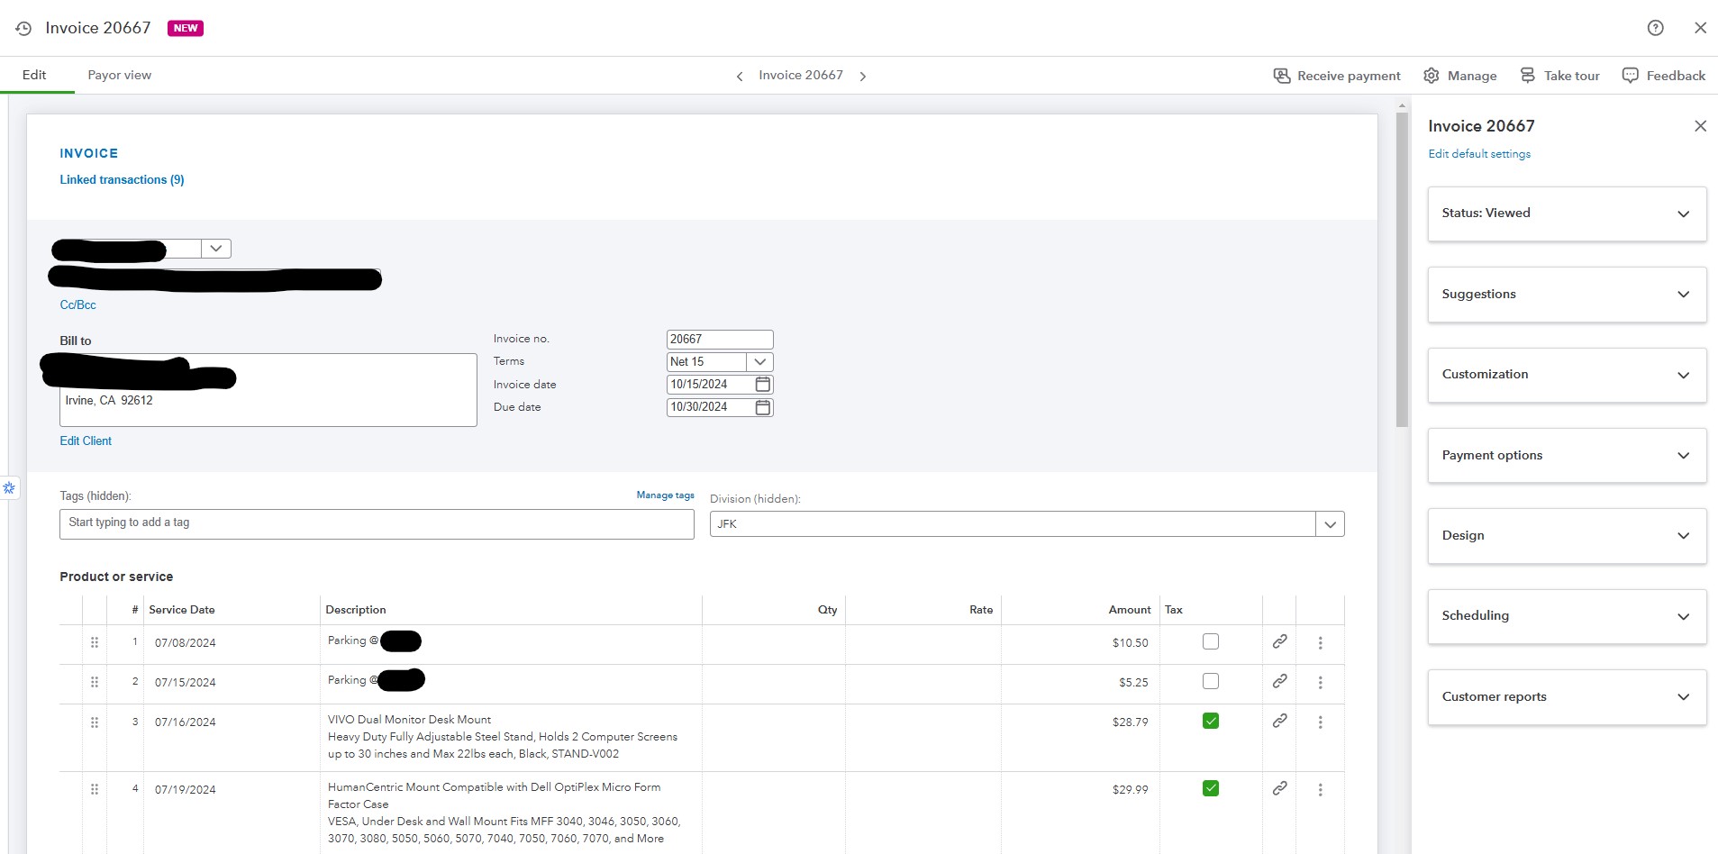1718x854 pixels.
Task: Click the link icon on the first Parking line
Action: 1280,642
